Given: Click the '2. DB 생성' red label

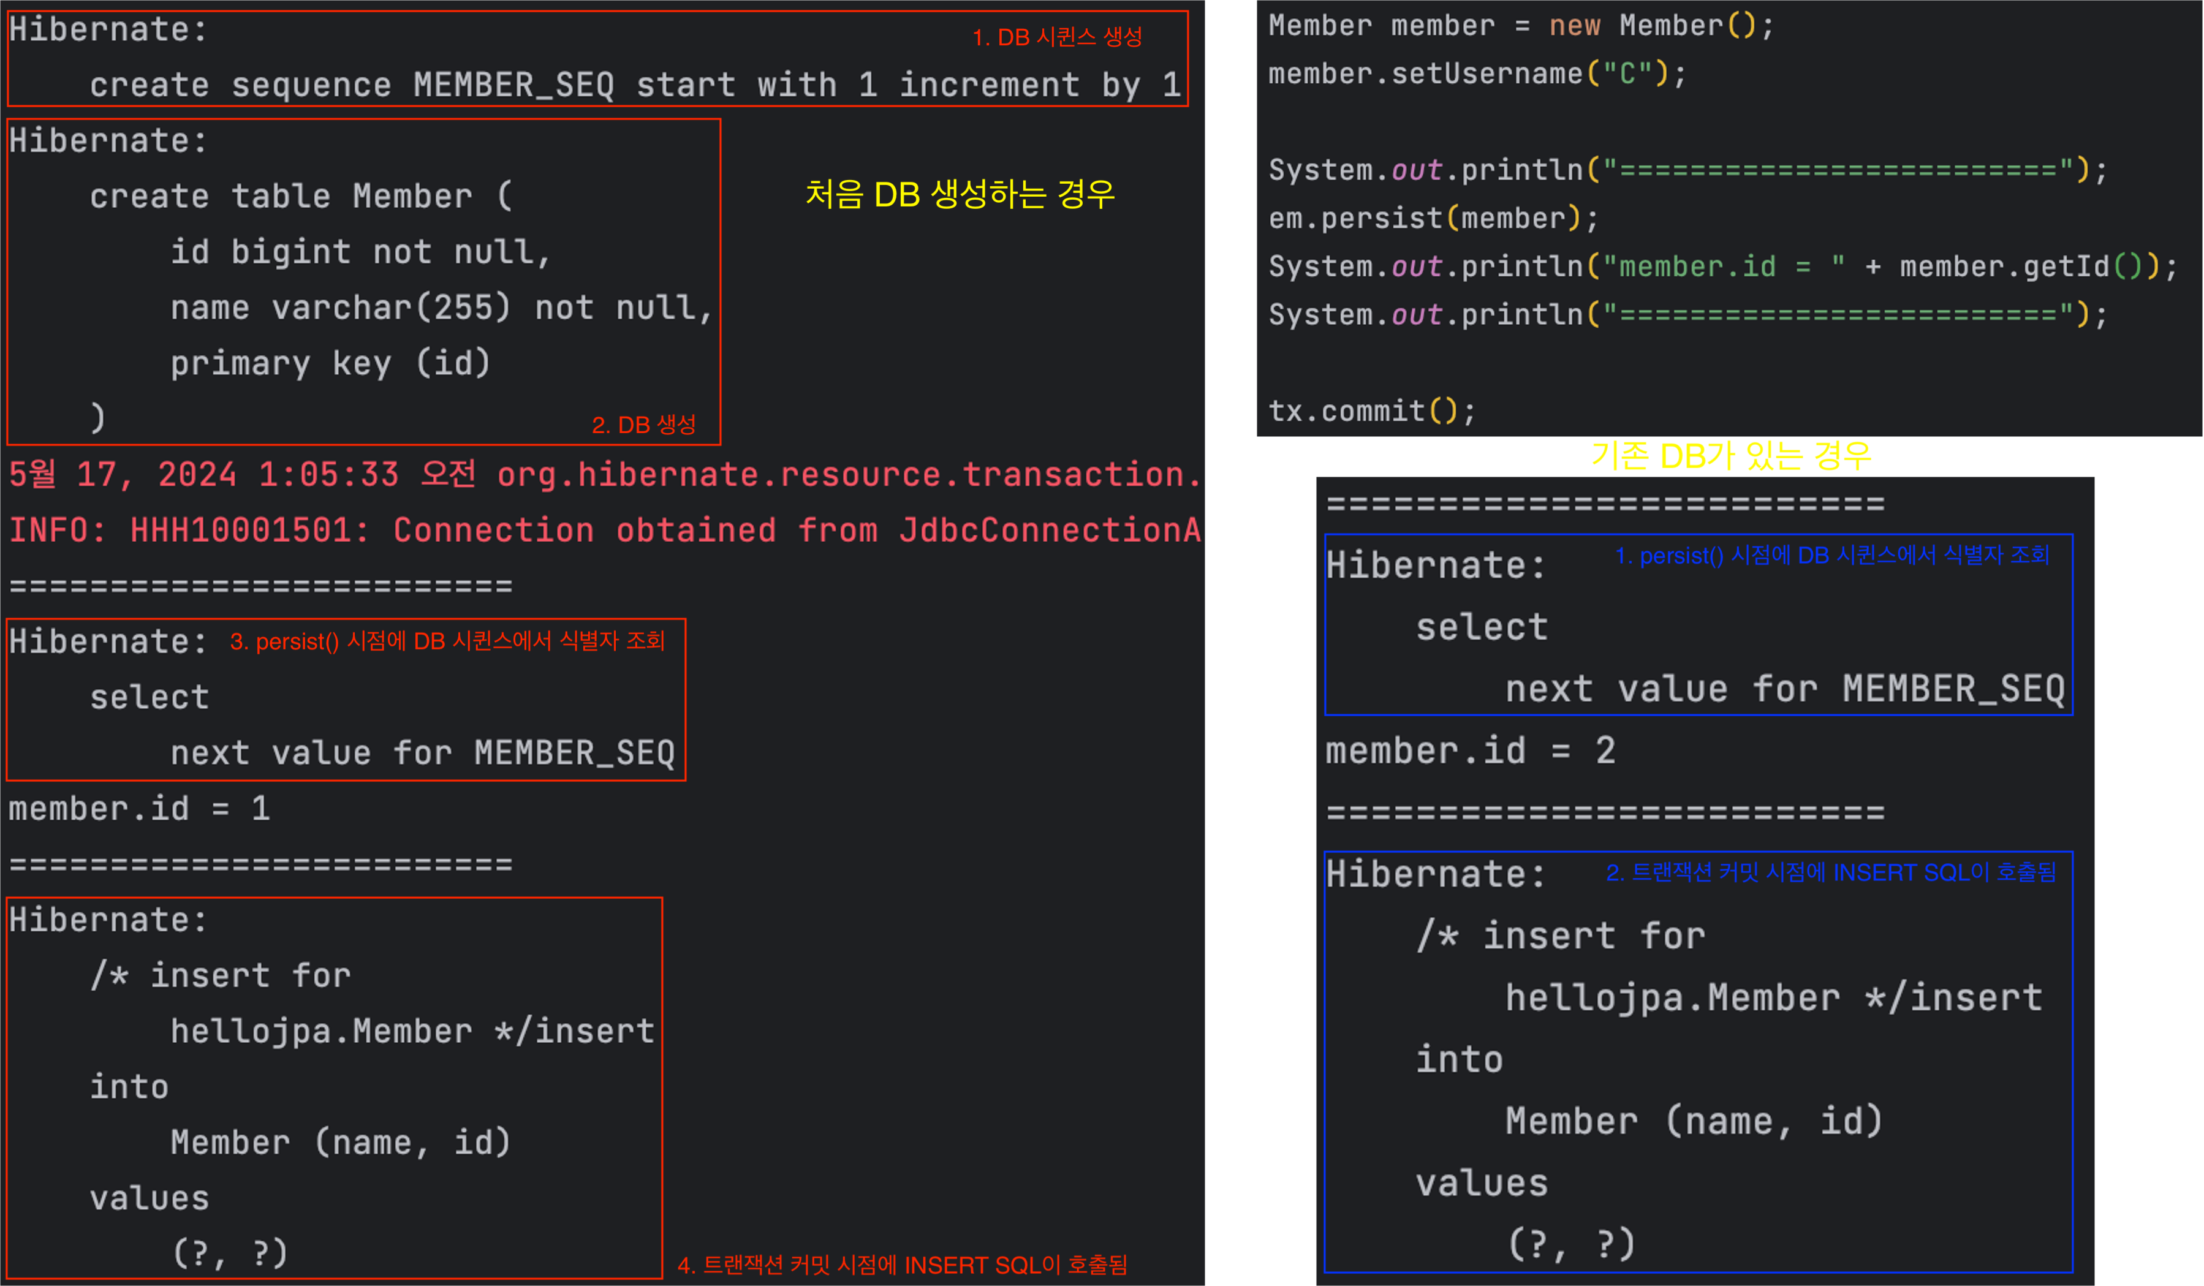Looking at the screenshot, I should [644, 425].
